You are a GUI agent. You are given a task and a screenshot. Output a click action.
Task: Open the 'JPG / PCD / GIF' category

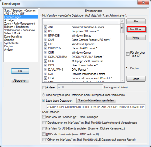(14, 14)
